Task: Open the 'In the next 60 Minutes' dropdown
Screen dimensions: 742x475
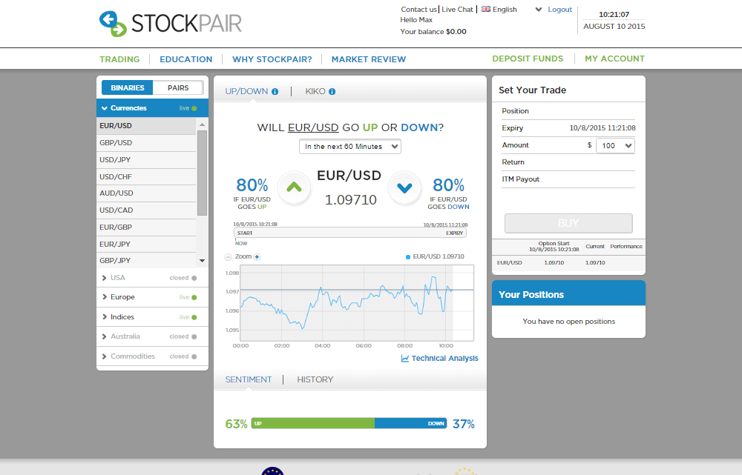Action: 350,147
